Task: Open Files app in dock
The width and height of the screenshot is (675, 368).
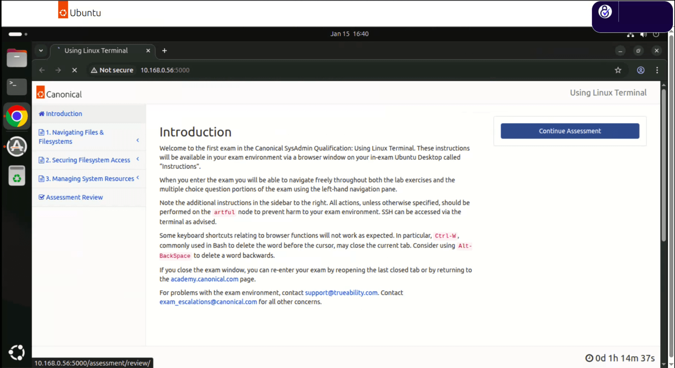Action: point(17,58)
